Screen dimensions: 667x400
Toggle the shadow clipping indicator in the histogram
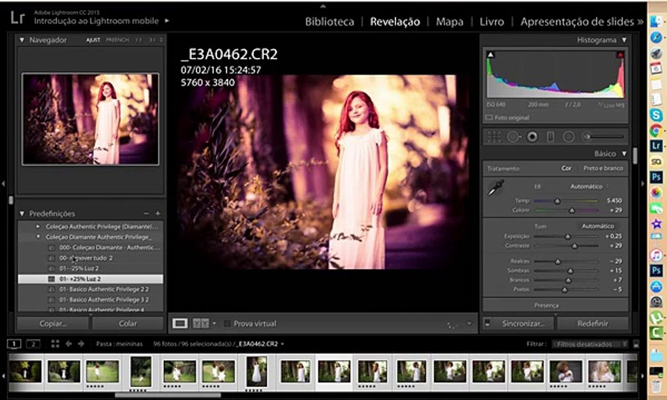491,55
